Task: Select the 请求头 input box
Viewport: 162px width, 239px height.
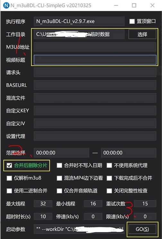Action: click(95, 72)
